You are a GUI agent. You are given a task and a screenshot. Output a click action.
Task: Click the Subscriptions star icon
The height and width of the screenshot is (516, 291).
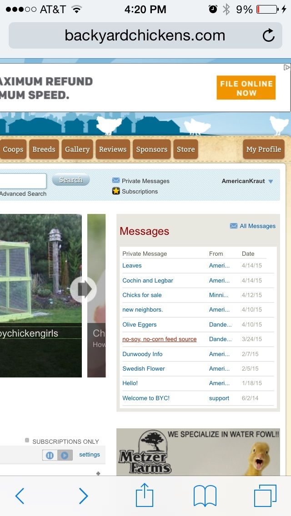(116, 191)
